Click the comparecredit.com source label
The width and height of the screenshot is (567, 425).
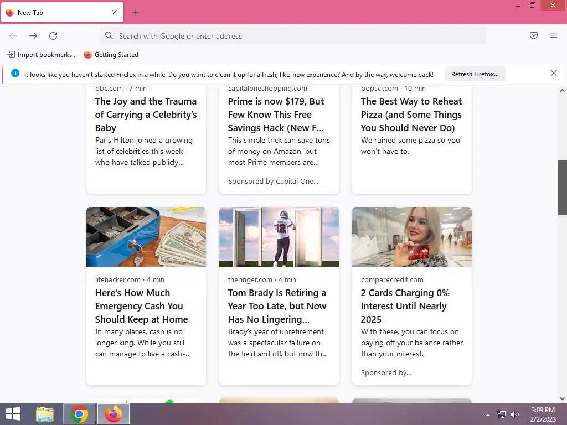(392, 279)
